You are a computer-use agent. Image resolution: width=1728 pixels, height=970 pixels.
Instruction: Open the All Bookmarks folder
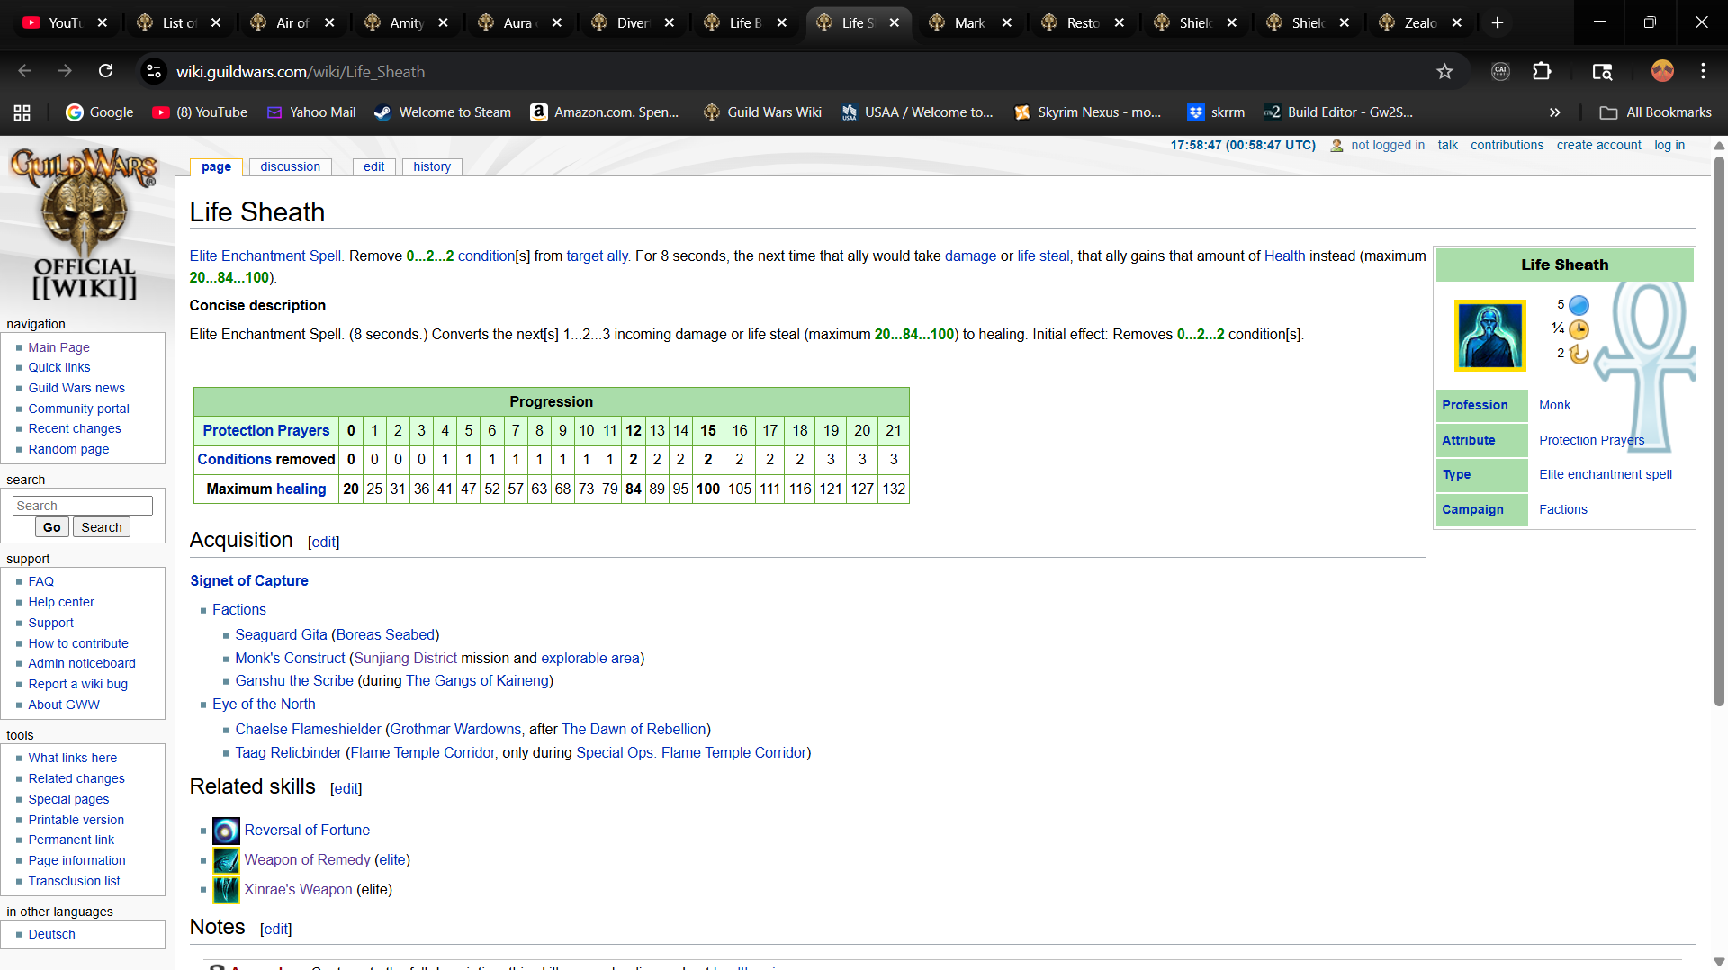tap(1656, 112)
